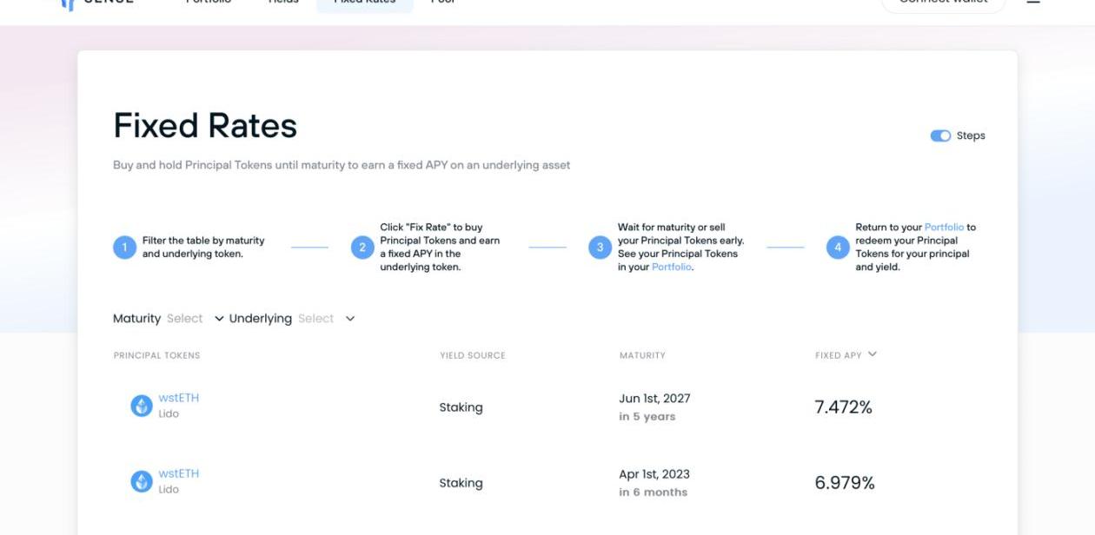Click the "Buy and hold Principal Tokens" description
This screenshot has height=535, width=1095.
[x=342, y=165]
